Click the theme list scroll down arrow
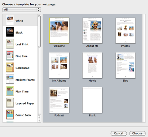Viewport: 148px width, 137px height. tap(39, 121)
